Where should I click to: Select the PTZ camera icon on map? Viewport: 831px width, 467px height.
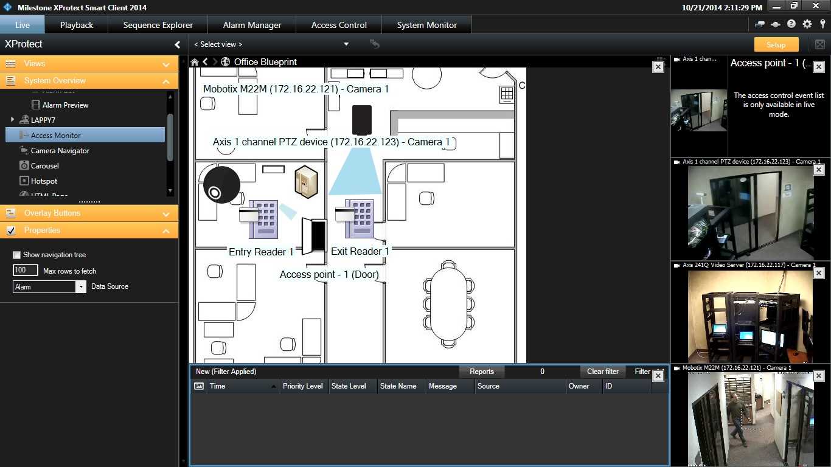362,120
